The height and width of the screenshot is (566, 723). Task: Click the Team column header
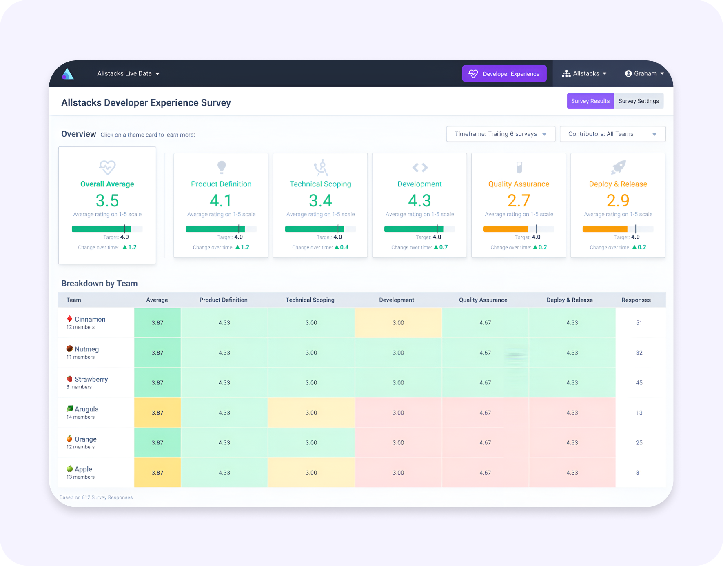click(74, 300)
